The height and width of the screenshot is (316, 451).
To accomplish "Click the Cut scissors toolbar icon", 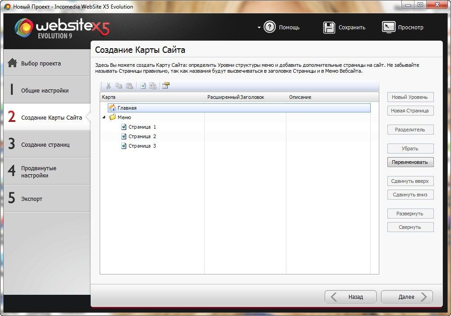I will (x=109, y=86).
